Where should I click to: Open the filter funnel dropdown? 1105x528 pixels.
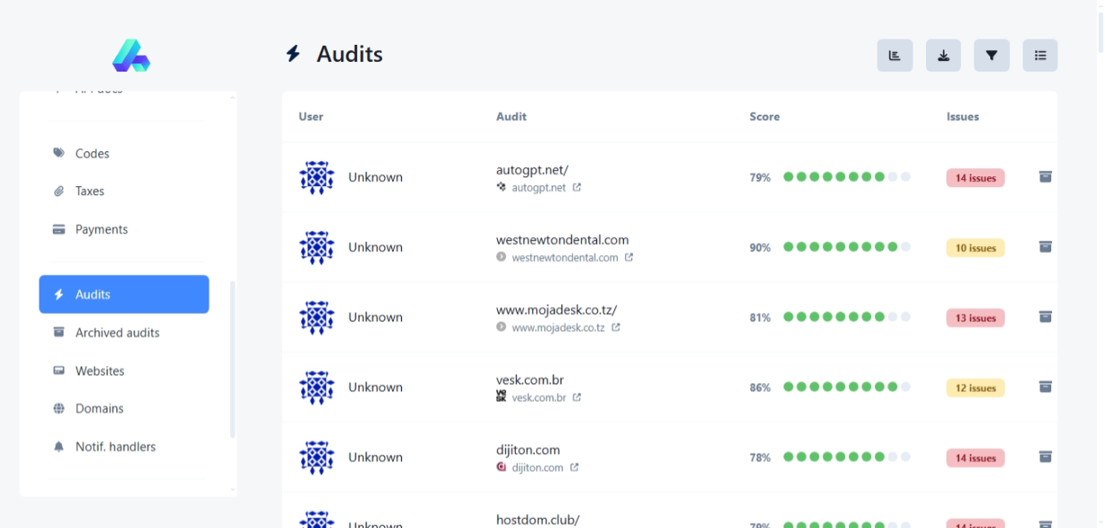coord(991,55)
